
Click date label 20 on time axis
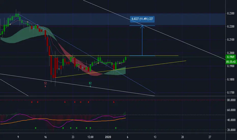(x=182, y=137)
